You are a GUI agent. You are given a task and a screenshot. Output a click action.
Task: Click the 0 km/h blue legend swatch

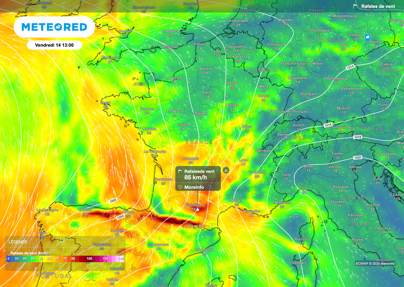(8, 259)
